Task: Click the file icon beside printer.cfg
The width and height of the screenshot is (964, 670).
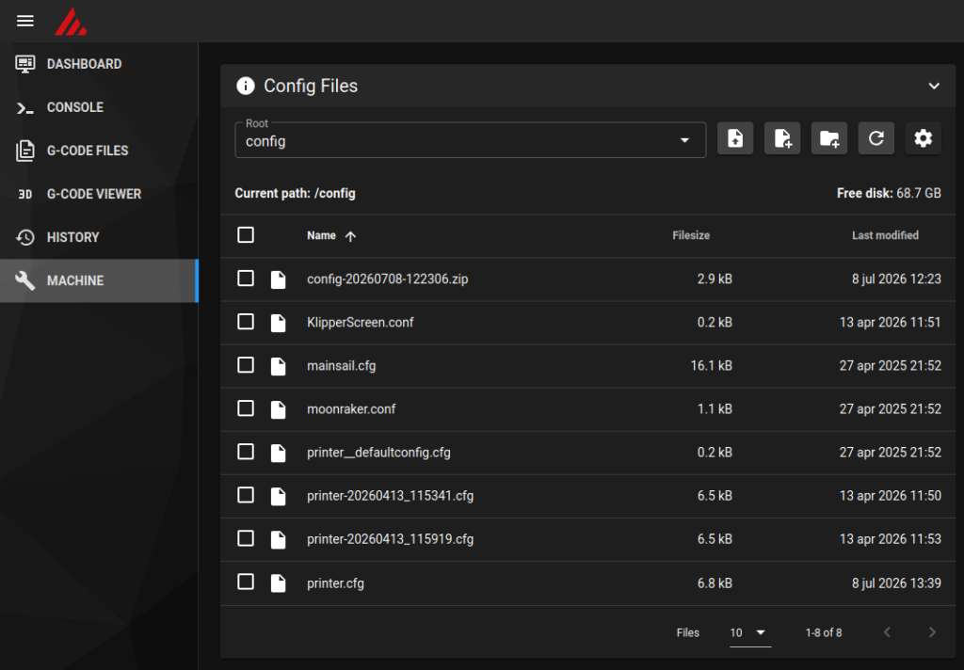Action: 279,583
